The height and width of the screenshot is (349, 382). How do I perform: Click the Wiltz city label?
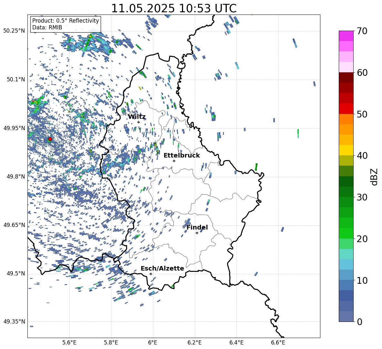click(137, 117)
